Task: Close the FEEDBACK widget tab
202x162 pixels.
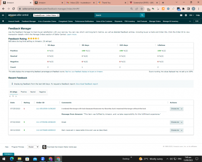Action: (x=13, y=154)
